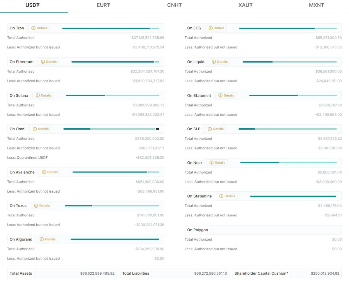
Task: Click the info icon beside On Statemint
Action: coord(220,95)
